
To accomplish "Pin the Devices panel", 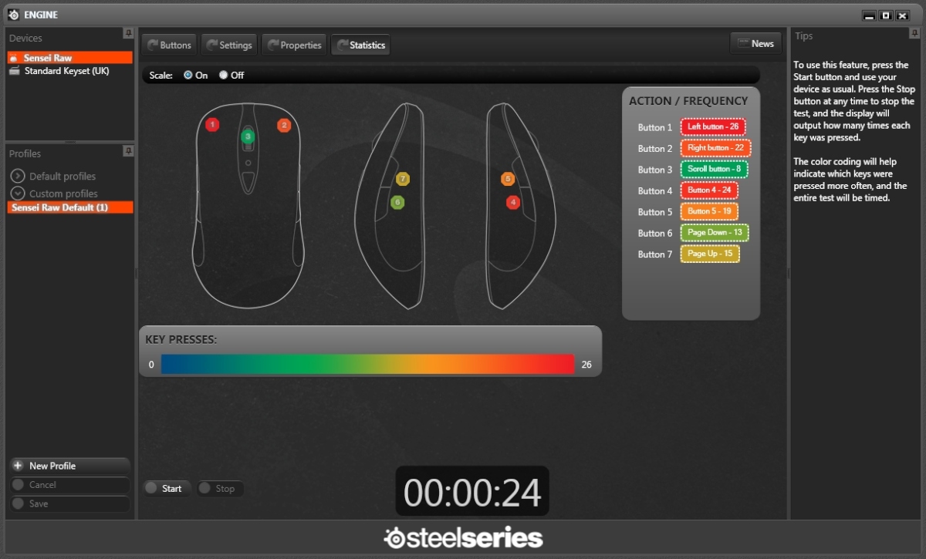I will coord(128,34).
